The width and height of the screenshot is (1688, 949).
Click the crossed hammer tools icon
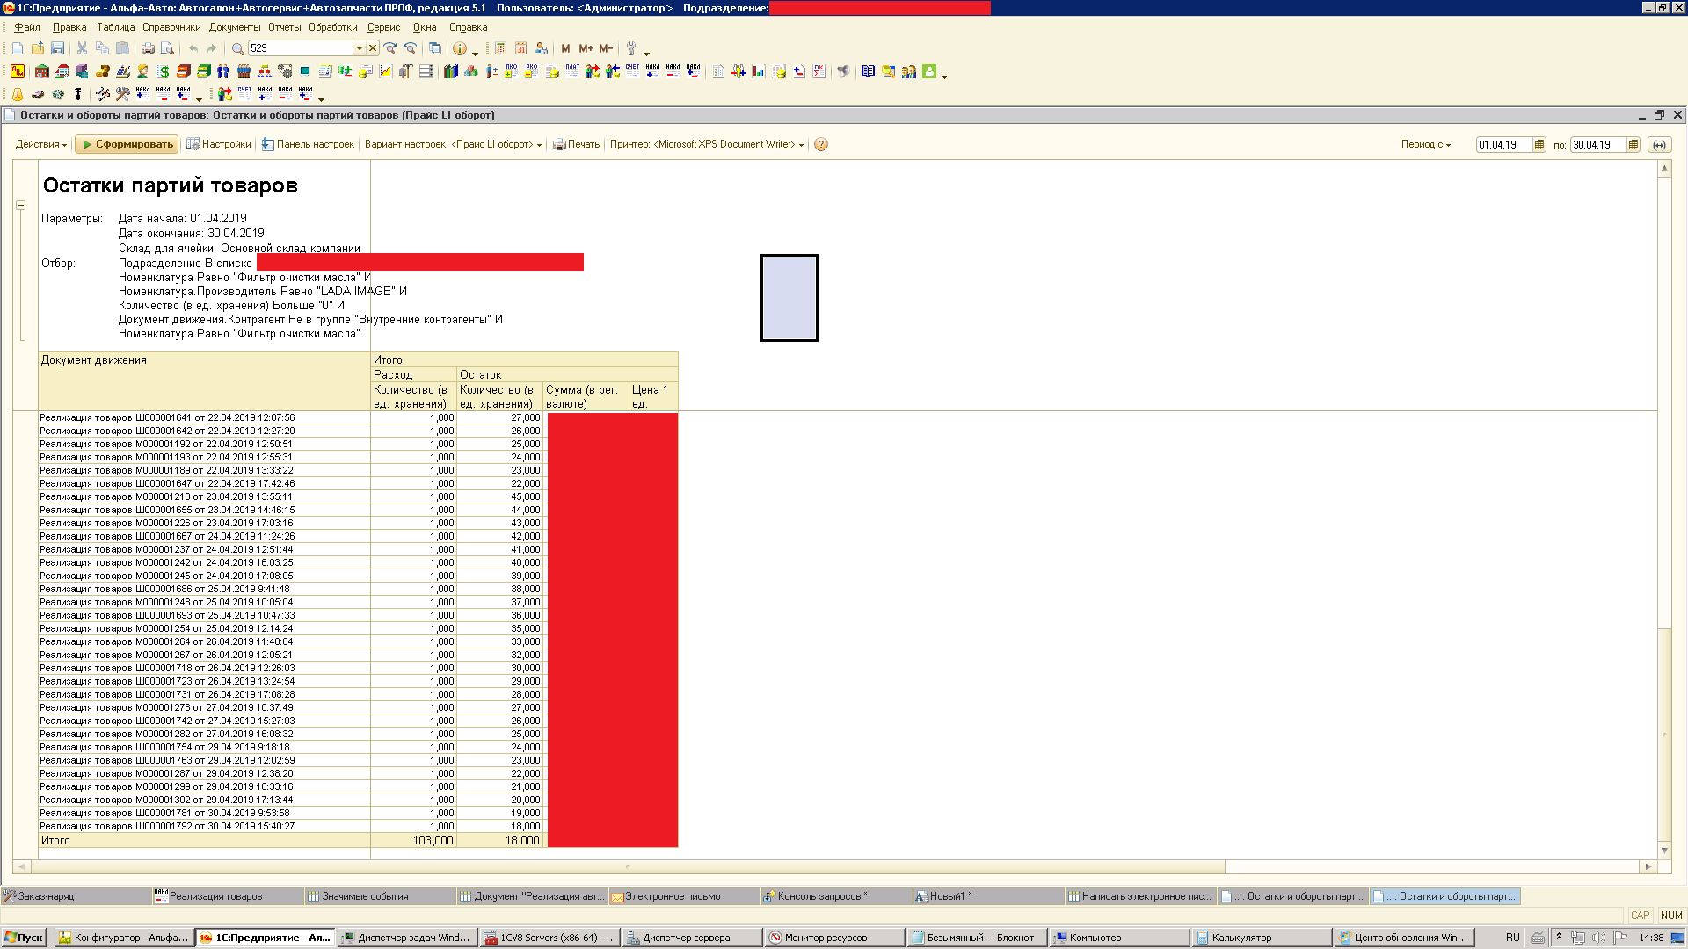[123, 94]
